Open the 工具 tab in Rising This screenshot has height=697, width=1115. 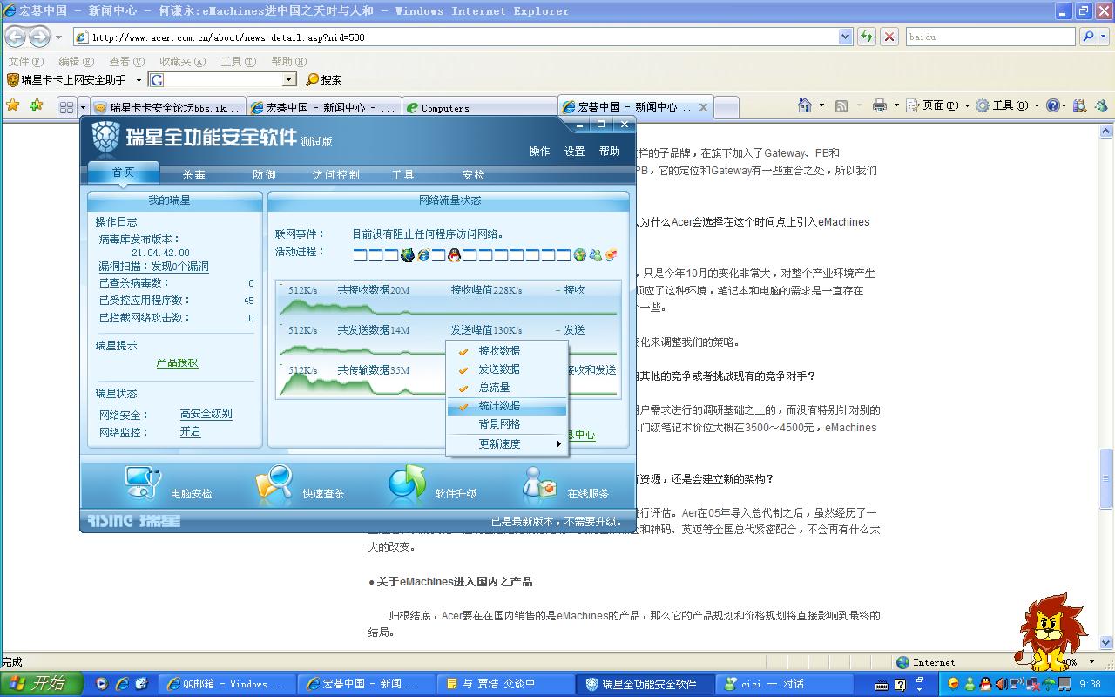point(402,174)
